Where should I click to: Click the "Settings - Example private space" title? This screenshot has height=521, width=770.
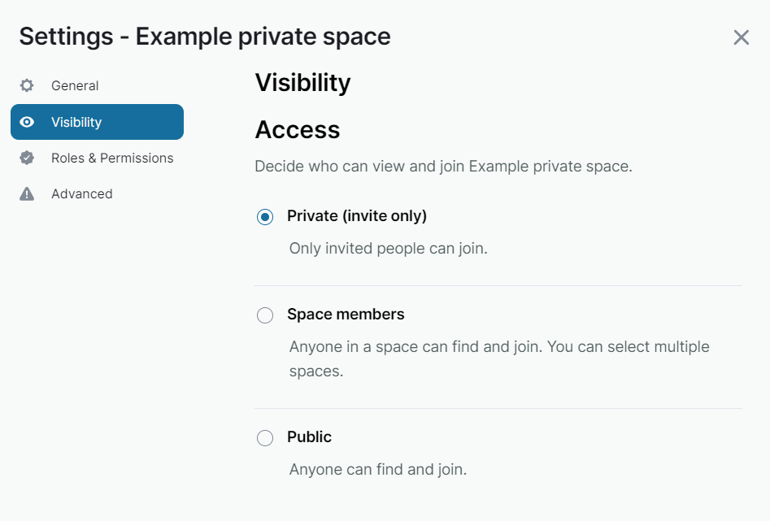click(x=205, y=37)
